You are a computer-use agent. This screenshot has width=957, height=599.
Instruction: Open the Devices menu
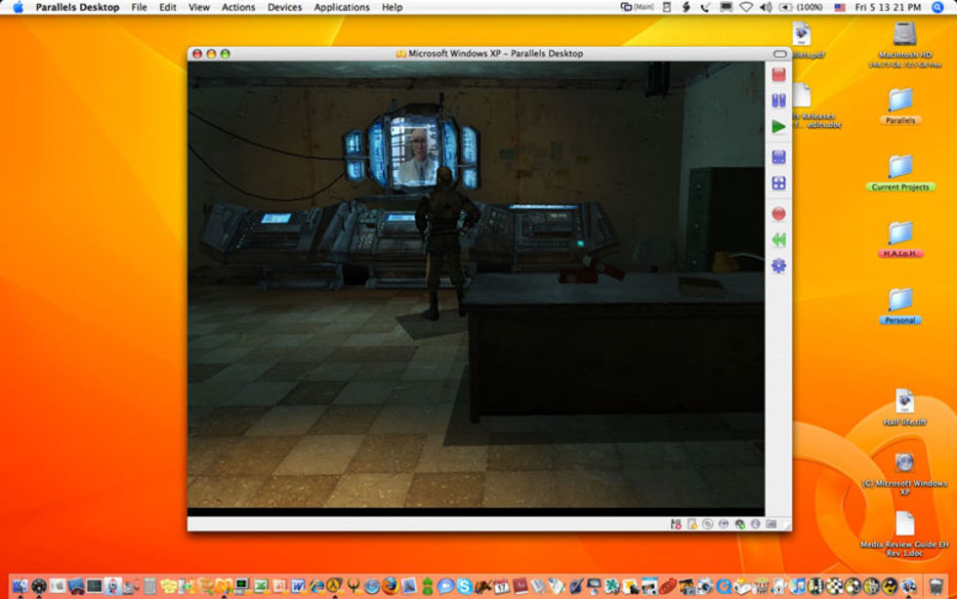coord(284,7)
